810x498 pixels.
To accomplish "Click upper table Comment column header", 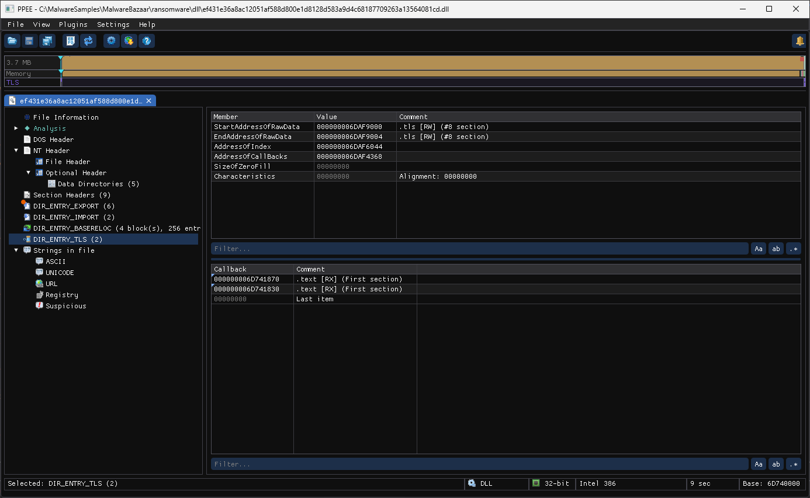I will click(598, 117).
